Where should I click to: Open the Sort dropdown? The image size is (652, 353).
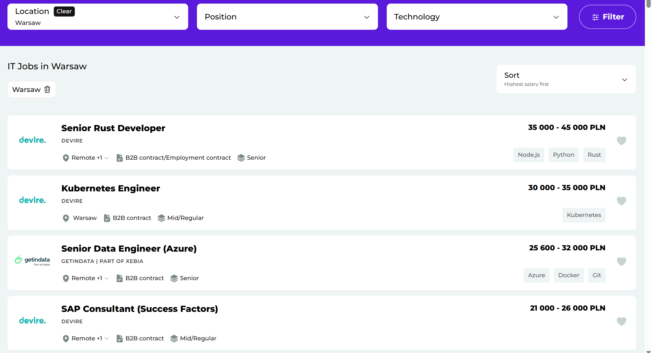tap(566, 79)
